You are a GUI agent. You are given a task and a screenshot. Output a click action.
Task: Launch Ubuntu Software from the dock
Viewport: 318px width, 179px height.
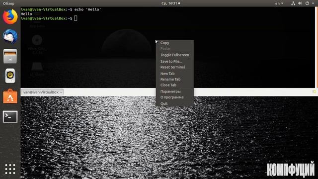click(10, 96)
